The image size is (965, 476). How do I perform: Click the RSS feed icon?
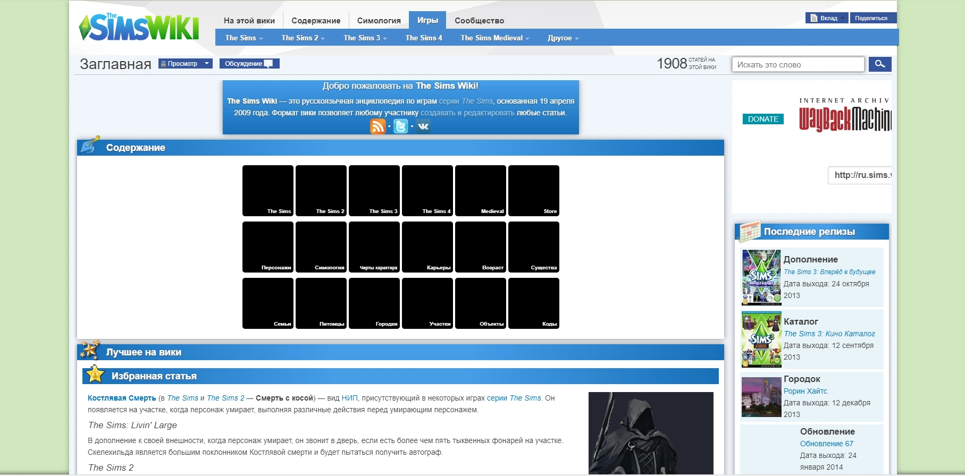pos(378,126)
